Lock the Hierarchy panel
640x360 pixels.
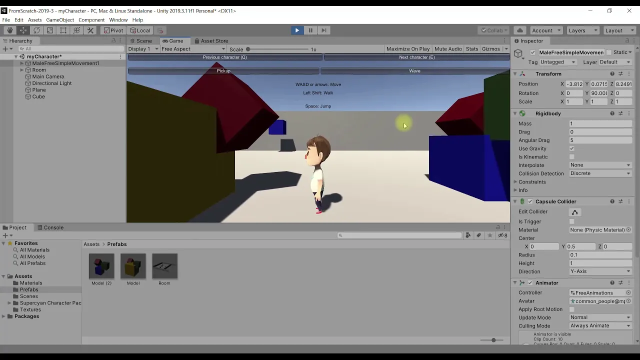point(113,41)
